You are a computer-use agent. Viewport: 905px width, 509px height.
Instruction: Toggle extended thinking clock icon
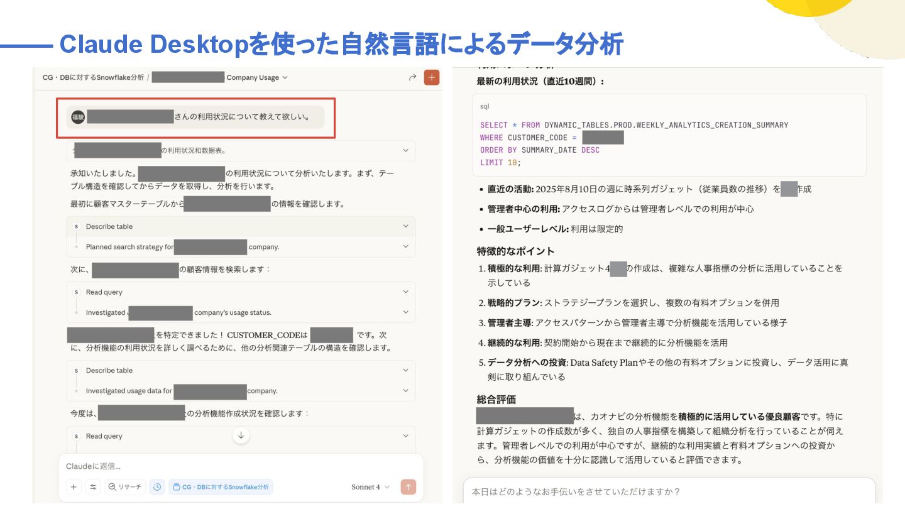157,487
